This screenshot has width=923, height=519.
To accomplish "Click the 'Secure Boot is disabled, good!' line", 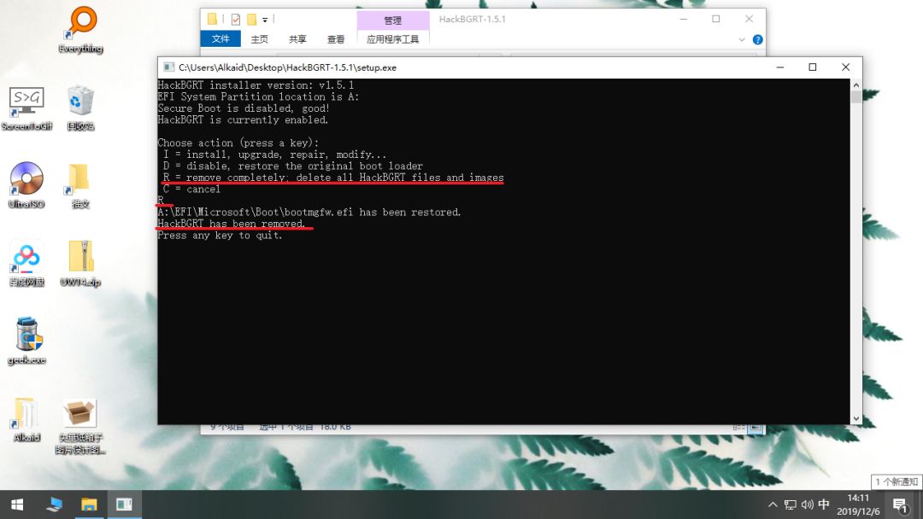I will click(x=243, y=108).
